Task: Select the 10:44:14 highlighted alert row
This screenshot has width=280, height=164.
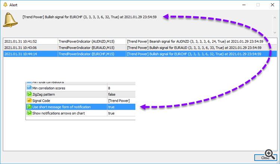Action: 140,54
